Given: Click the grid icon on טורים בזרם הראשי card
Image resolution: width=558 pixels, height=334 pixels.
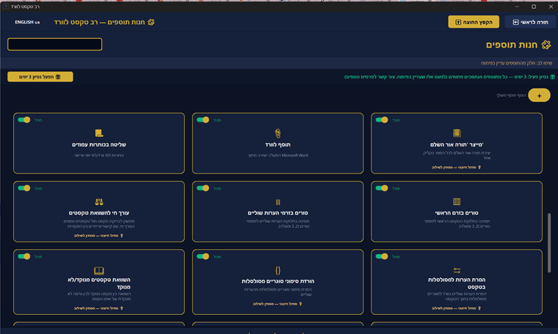Looking at the screenshot, I should pos(456,201).
